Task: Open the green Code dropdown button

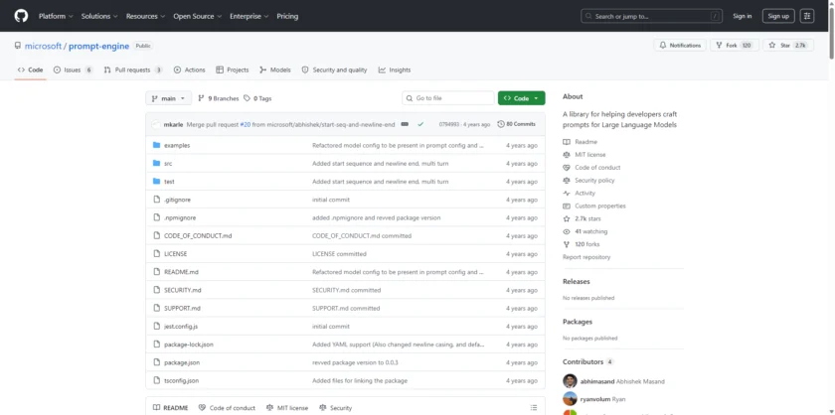Action: (521, 98)
